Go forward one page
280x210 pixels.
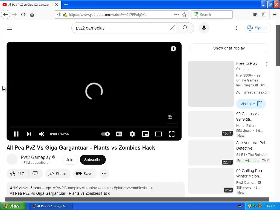(x=14, y=14)
